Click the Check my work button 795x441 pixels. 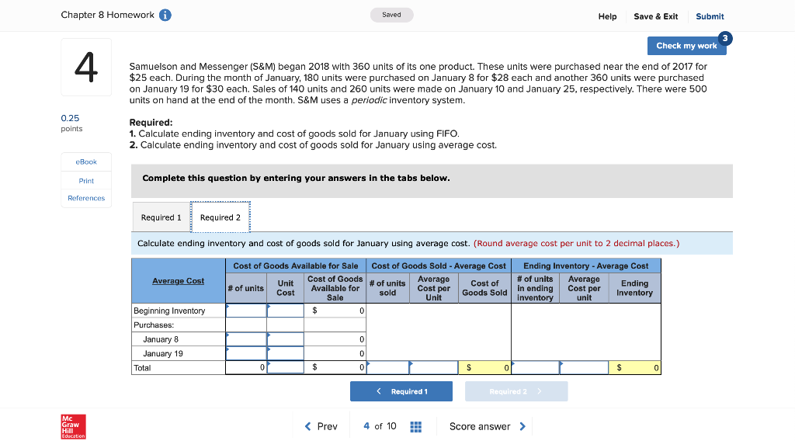(686, 46)
